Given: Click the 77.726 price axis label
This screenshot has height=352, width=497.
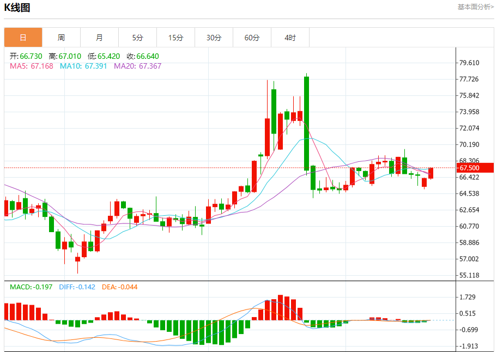Looking at the screenshot, I should (469, 79).
